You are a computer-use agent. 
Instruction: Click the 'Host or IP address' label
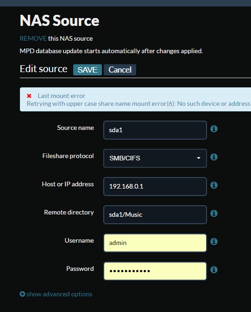point(68,184)
